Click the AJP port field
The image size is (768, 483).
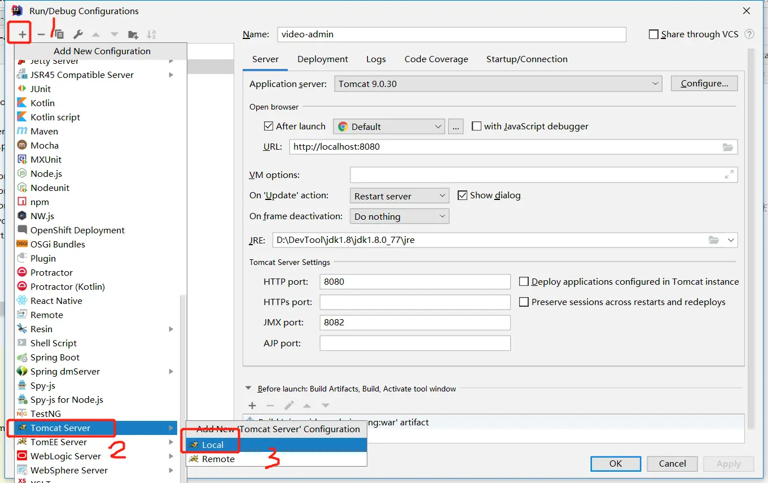pyautogui.click(x=415, y=343)
